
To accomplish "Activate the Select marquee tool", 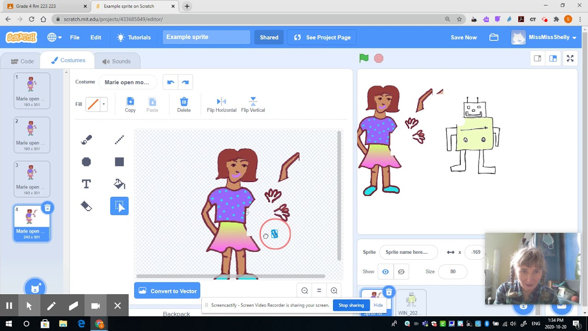I will tap(119, 206).
